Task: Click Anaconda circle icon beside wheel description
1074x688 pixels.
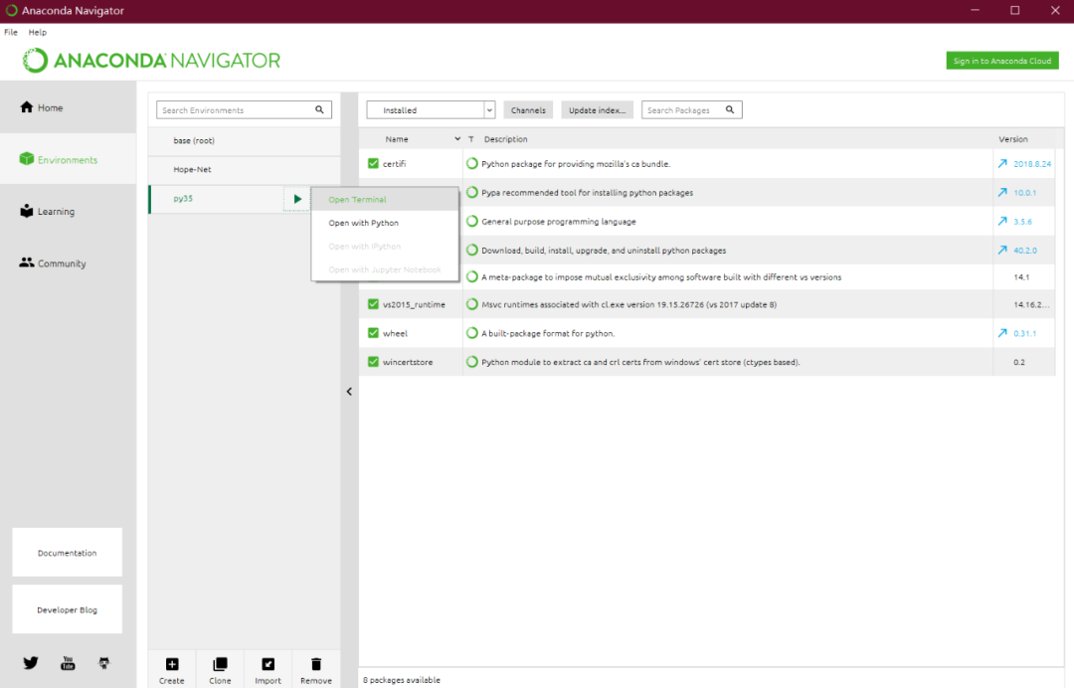Action: point(472,333)
